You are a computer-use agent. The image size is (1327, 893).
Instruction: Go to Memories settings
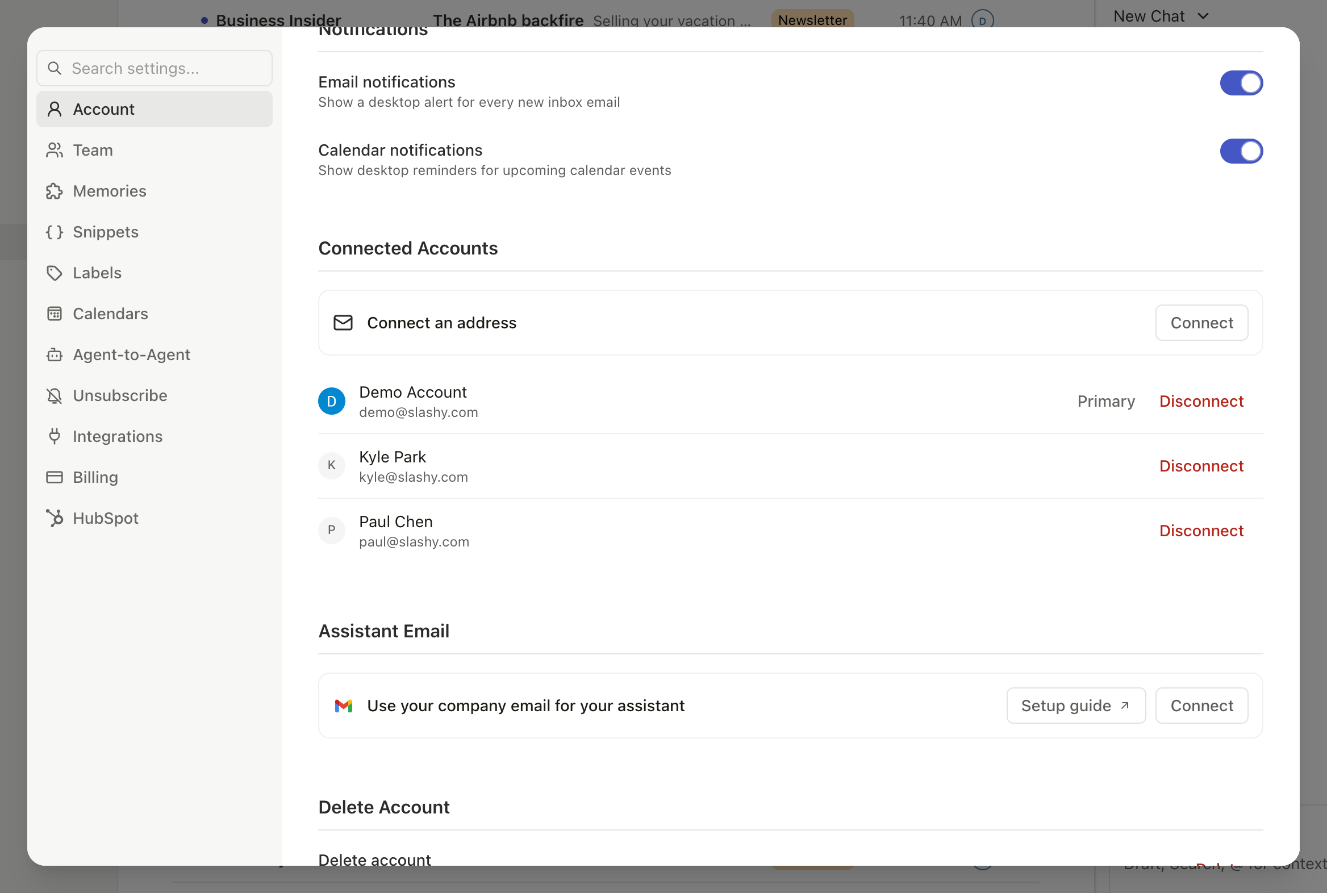pyautogui.click(x=155, y=191)
